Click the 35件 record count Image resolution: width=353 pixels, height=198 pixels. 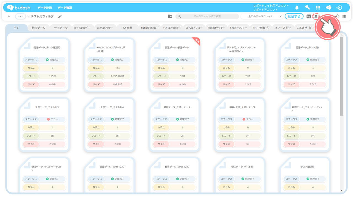[183, 76]
